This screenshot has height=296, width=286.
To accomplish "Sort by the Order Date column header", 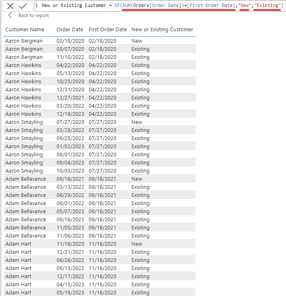I will [70, 30].
